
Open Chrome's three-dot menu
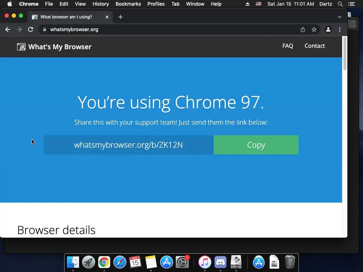tap(340, 30)
